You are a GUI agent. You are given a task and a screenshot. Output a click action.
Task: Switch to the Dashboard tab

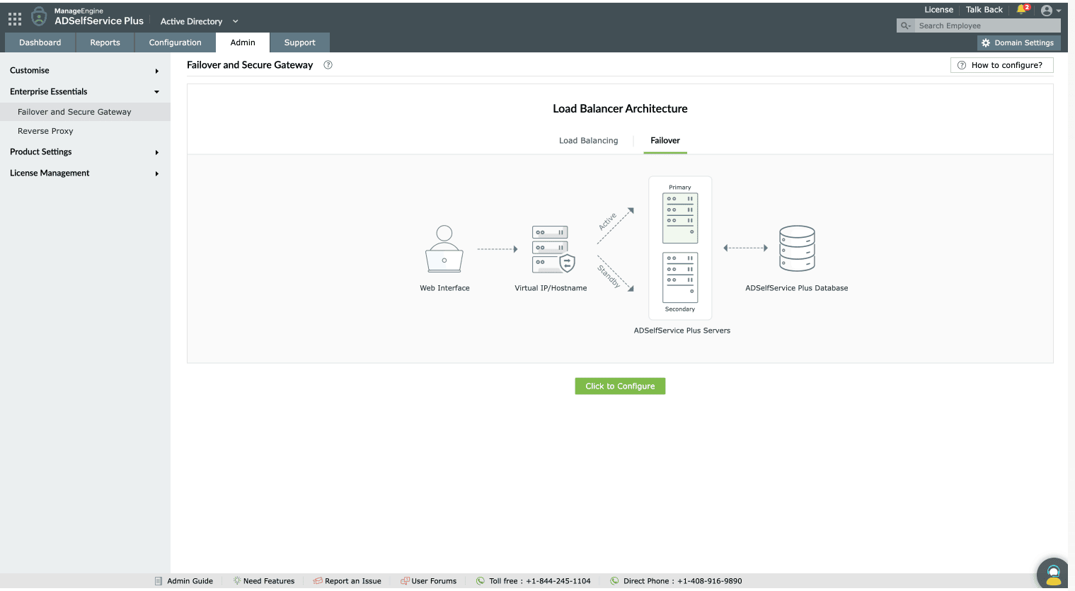pyautogui.click(x=40, y=42)
